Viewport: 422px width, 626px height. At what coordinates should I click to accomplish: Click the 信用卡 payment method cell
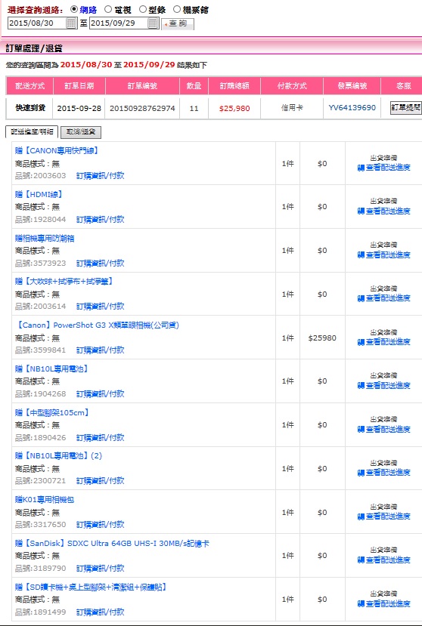point(292,108)
